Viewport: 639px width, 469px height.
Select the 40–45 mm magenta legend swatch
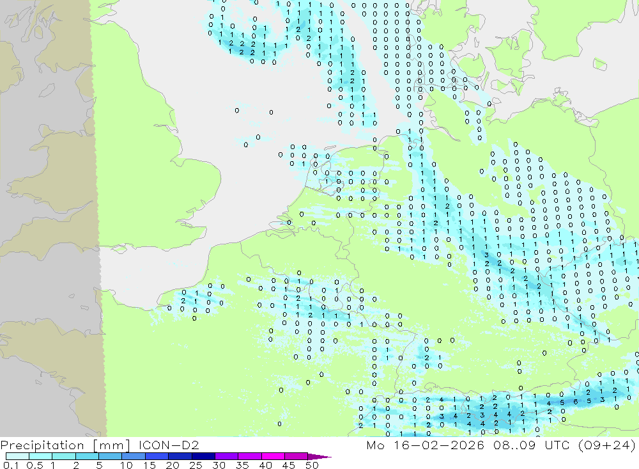point(273,456)
